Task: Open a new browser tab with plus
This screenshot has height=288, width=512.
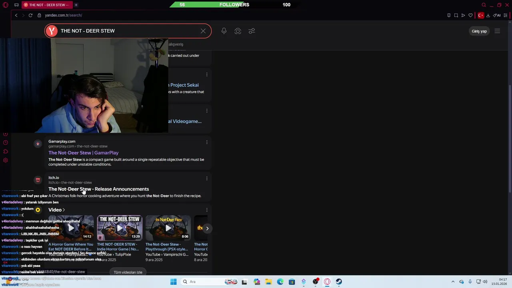Action: coord(76,5)
